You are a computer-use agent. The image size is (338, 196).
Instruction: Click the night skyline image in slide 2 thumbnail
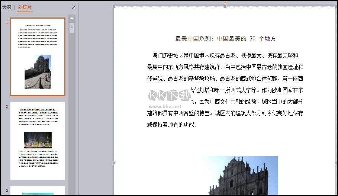click(x=38, y=140)
